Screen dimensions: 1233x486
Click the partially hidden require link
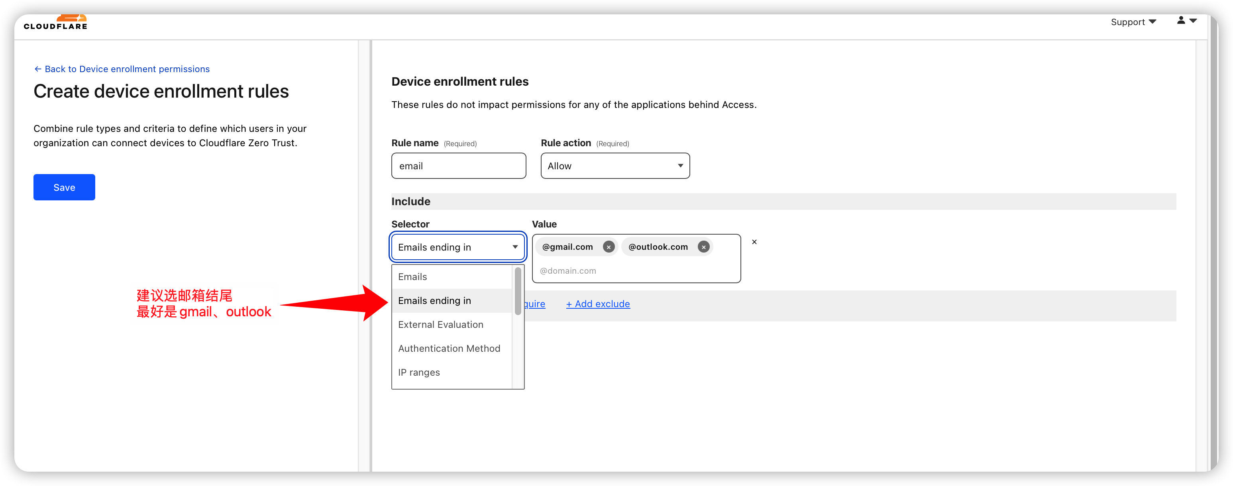click(535, 304)
